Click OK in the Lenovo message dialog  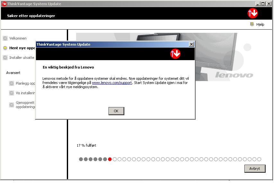coord(116,111)
